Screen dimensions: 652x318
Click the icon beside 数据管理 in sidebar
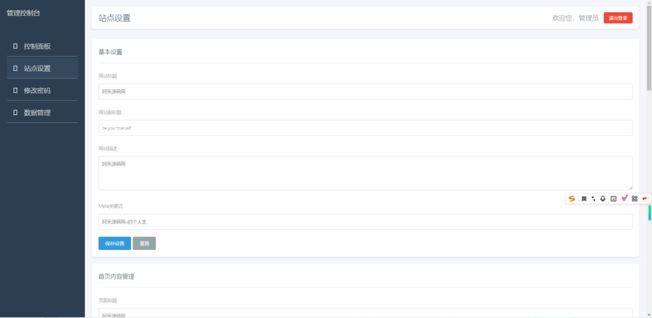tap(15, 113)
